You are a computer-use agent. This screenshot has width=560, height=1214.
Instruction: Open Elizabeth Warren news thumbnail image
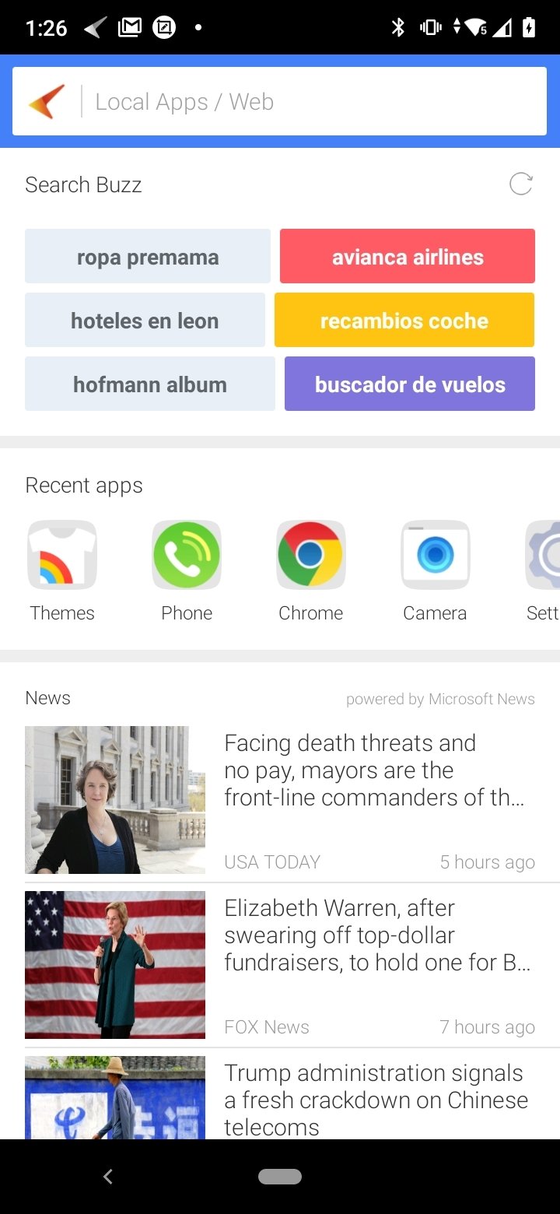(115, 965)
